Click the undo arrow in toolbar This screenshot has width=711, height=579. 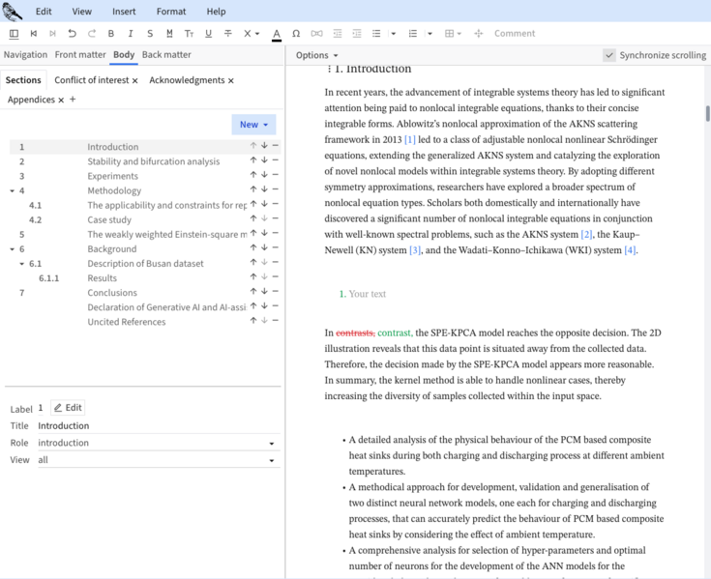click(73, 34)
